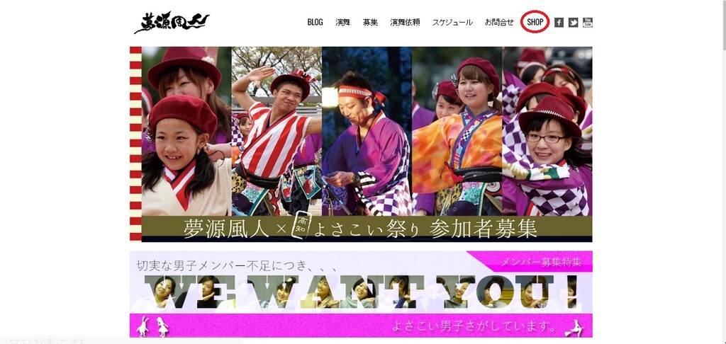Open the BLOG menu item

pos(315,22)
